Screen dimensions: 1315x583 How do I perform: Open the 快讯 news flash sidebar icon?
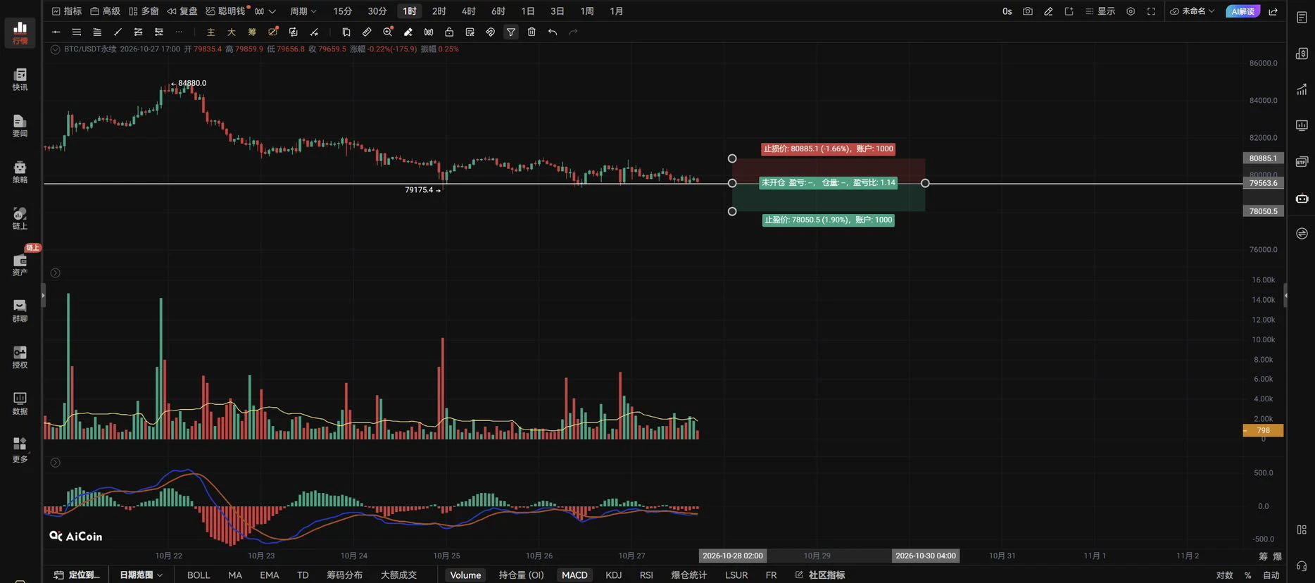pyautogui.click(x=20, y=80)
